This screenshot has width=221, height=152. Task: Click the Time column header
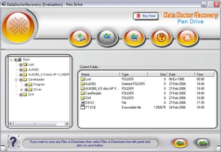204,74
